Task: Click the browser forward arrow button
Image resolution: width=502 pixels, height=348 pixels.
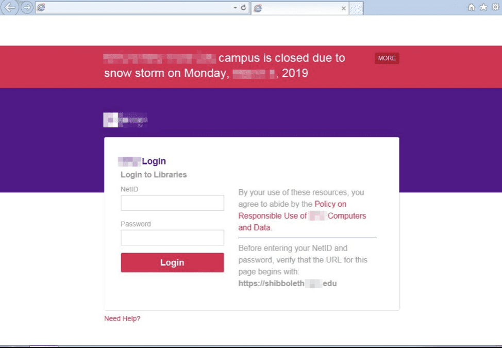Action: tap(27, 7)
